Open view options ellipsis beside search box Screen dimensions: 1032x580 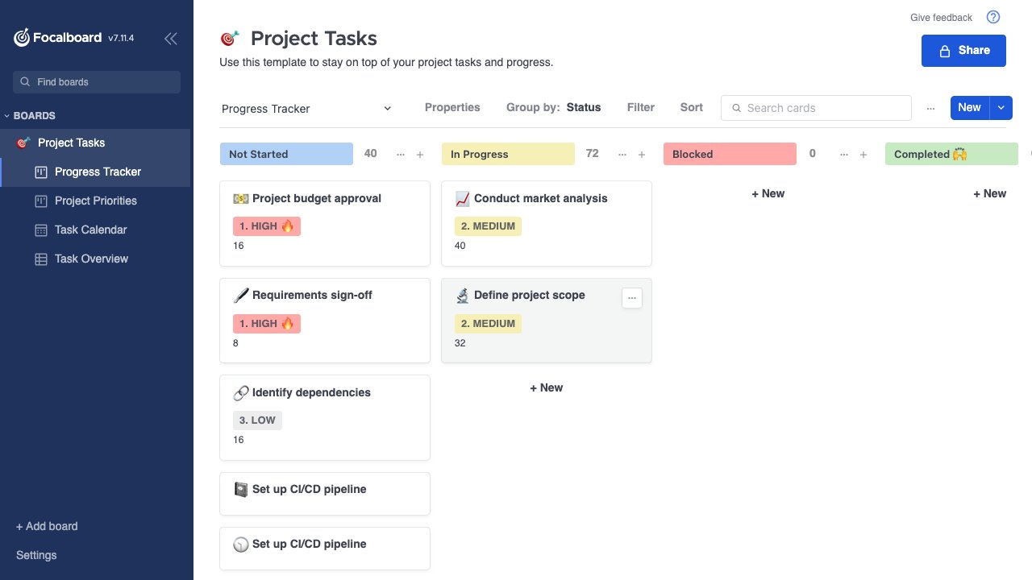930,108
